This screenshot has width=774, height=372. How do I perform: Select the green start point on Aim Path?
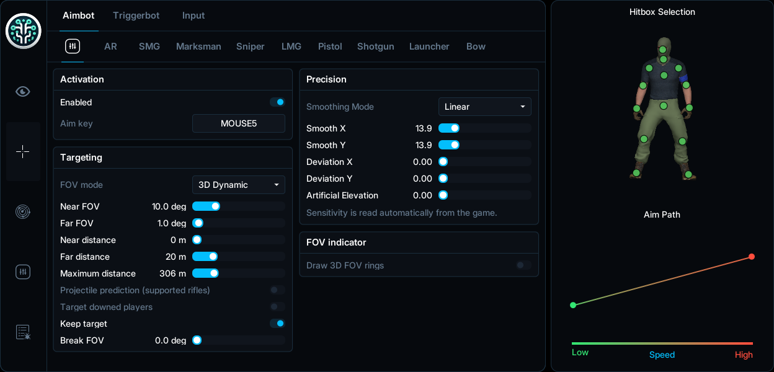click(x=573, y=305)
